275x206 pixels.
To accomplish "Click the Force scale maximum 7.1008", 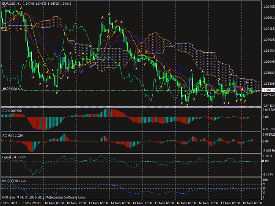I will click(268, 156).
